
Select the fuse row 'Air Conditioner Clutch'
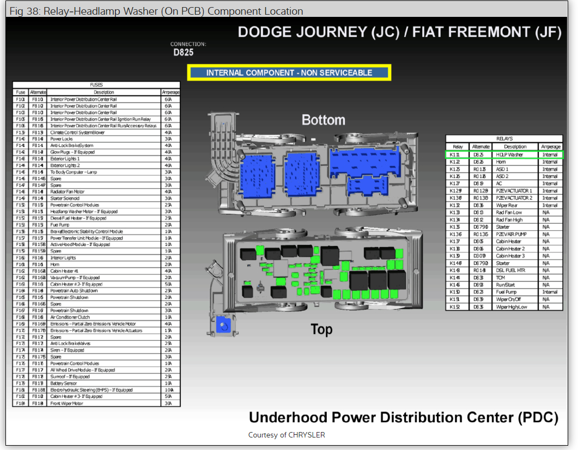click(96, 317)
